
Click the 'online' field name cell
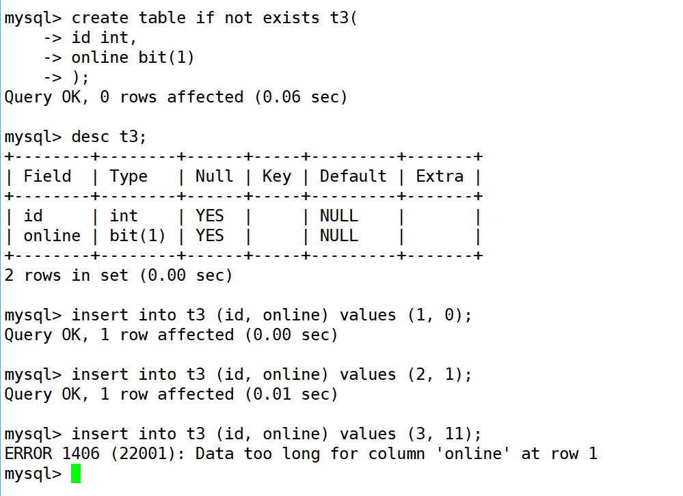52,236
